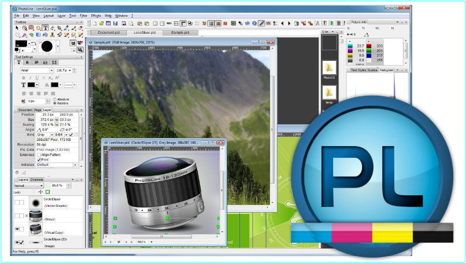Image resolution: width=466 pixels, height=263 pixels.
Task: Select the Text tool in Toolbox
Action: (x=45, y=28)
